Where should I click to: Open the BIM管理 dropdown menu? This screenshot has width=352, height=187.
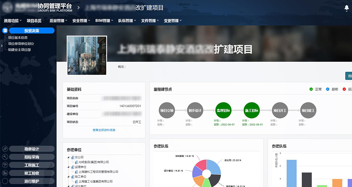click(x=104, y=21)
